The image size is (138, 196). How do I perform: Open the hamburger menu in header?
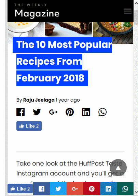pyautogui.click(x=128, y=11)
